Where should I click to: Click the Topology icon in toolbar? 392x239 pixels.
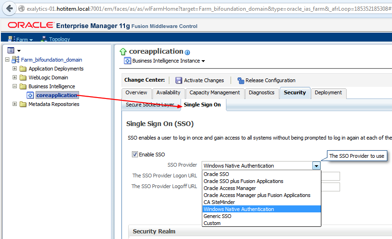point(44,40)
